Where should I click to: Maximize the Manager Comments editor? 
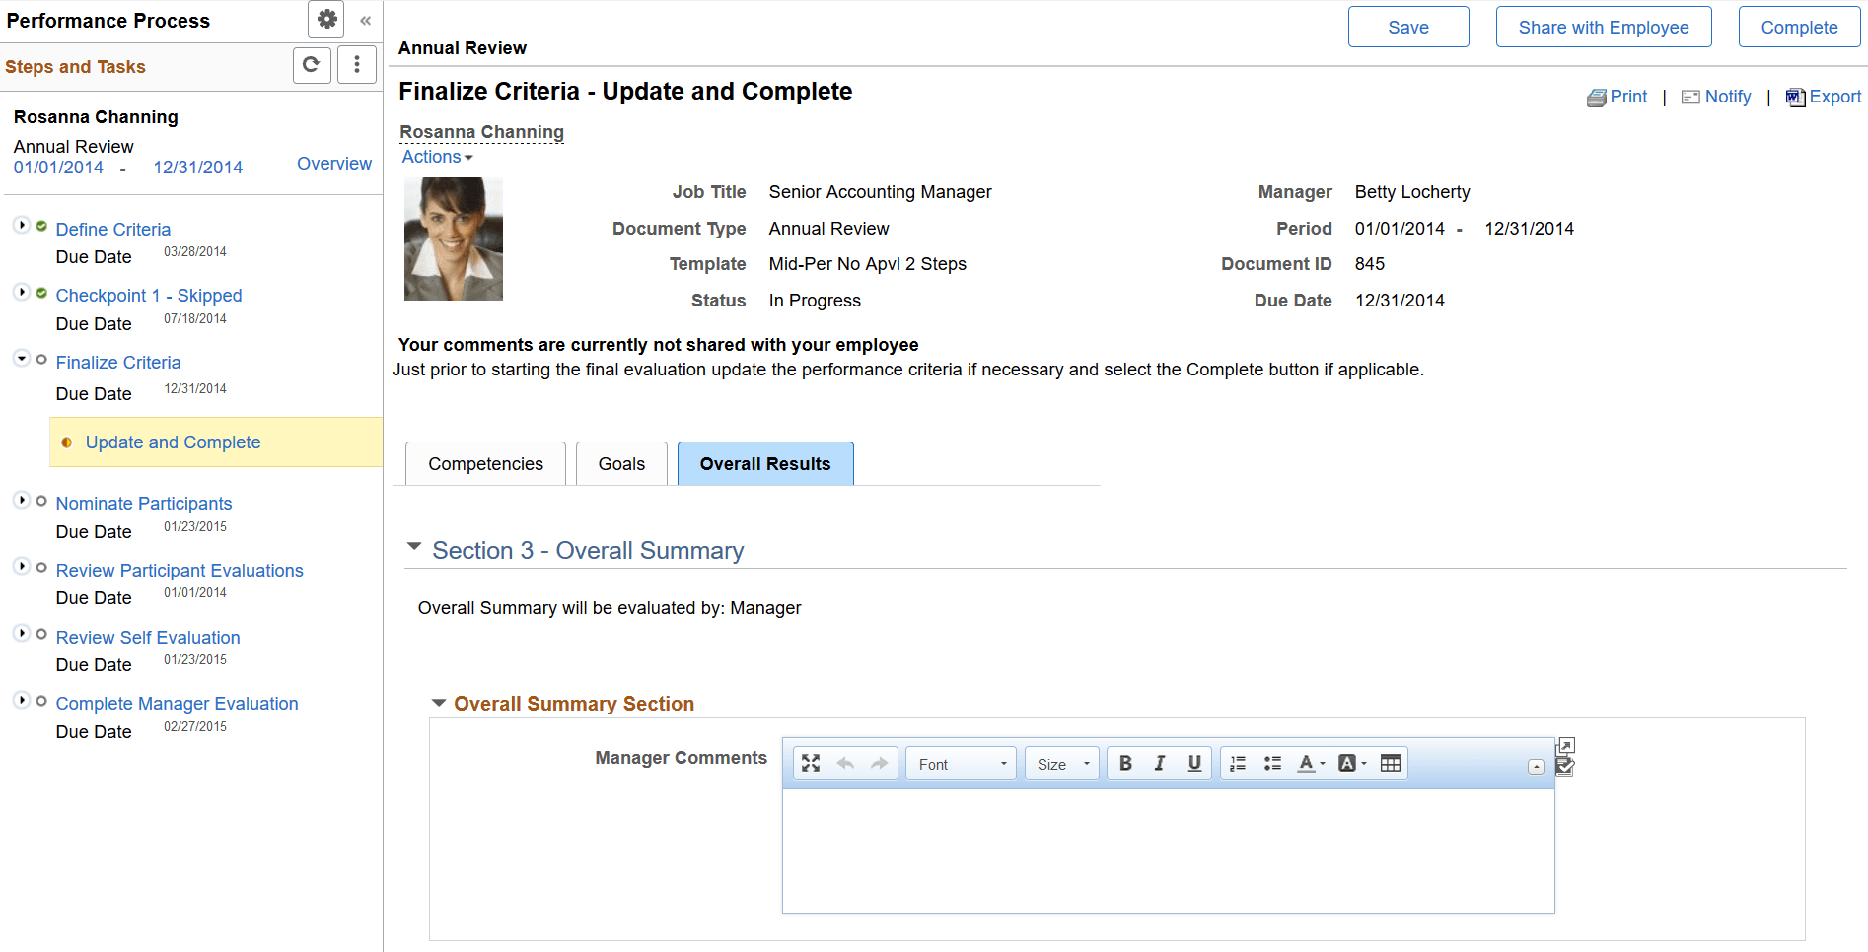click(x=811, y=762)
